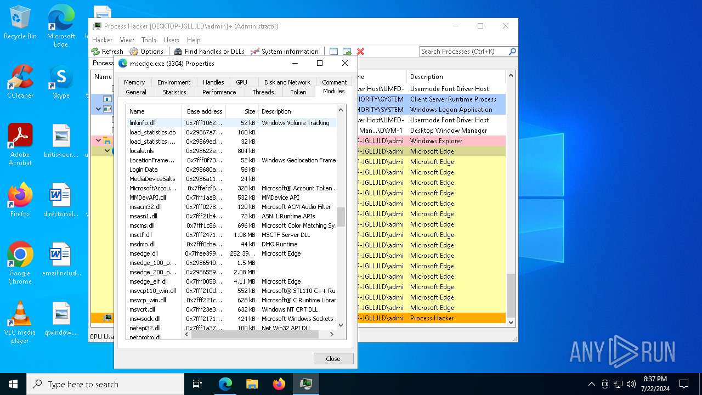The height and width of the screenshot is (395, 702).
Task: Select the mswsock.dll module row
Action: (231, 319)
